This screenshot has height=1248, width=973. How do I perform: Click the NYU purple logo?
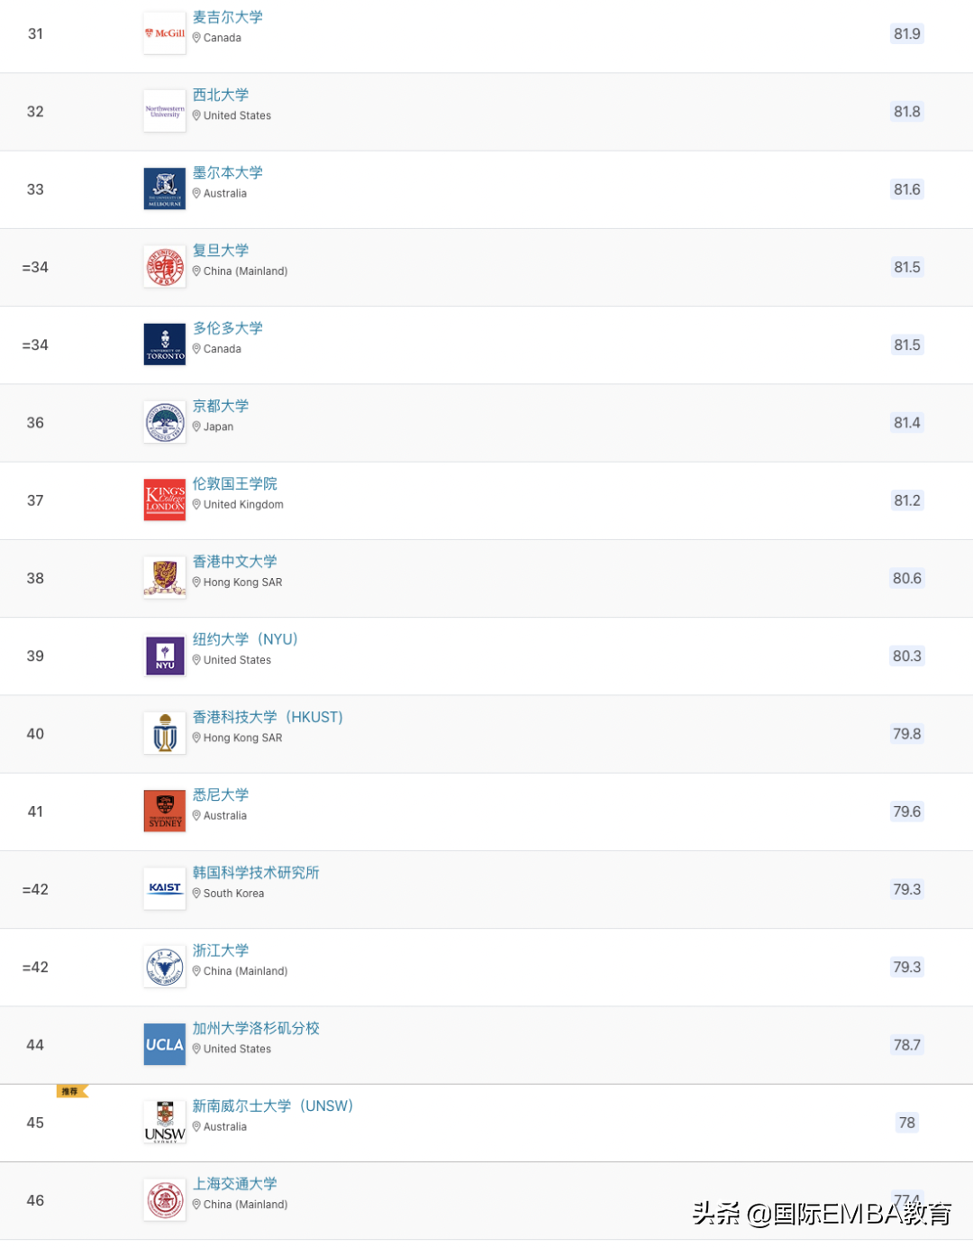pyautogui.click(x=165, y=656)
